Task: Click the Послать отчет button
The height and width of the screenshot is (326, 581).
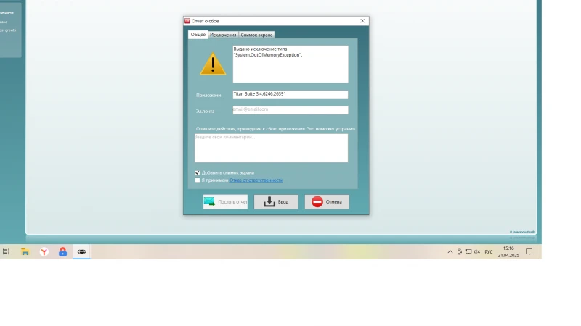Action: pyautogui.click(x=225, y=202)
